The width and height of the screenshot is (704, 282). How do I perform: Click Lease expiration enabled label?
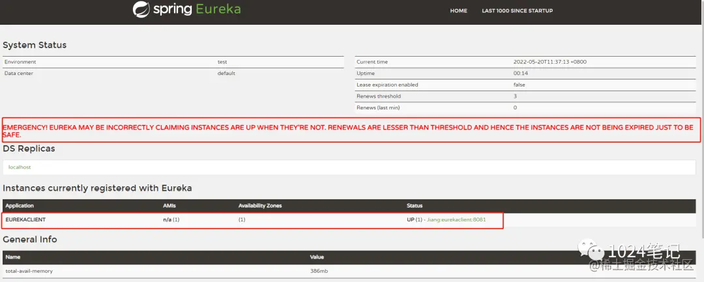[387, 85]
